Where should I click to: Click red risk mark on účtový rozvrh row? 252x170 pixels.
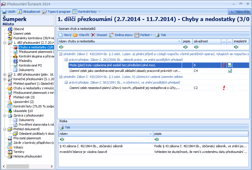(224, 88)
